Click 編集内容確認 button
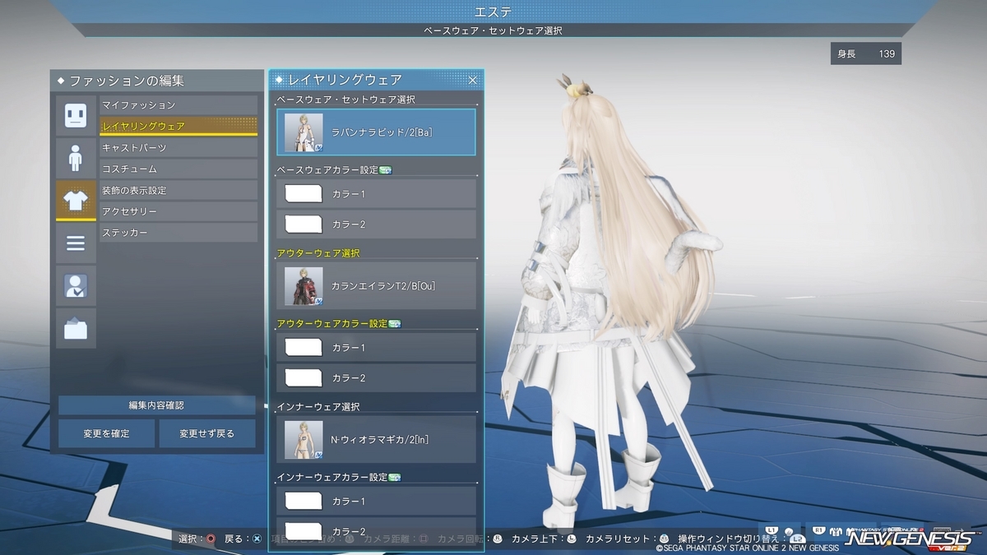 pos(156,405)
